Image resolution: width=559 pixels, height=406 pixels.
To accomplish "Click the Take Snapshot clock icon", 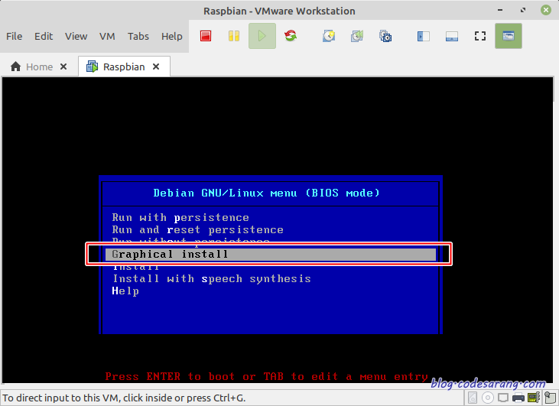I will point(329,36).
